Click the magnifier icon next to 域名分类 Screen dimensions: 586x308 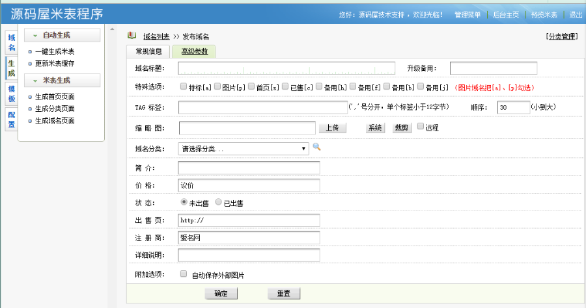pos(317,147)
